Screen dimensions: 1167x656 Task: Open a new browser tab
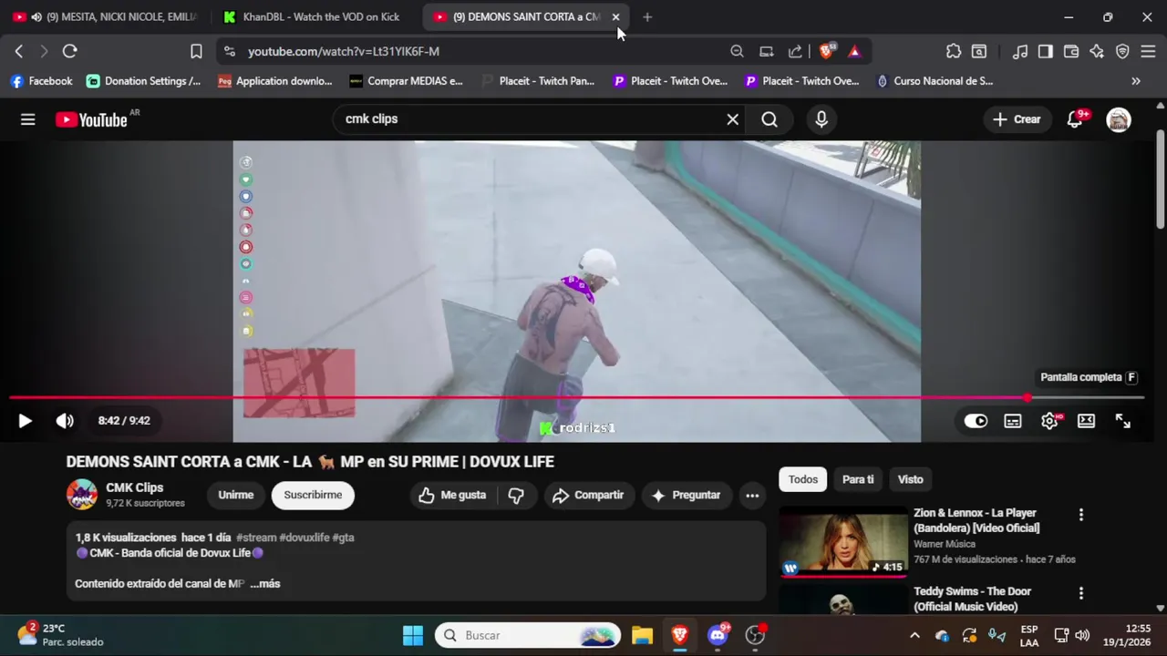(x=647, y=17)
